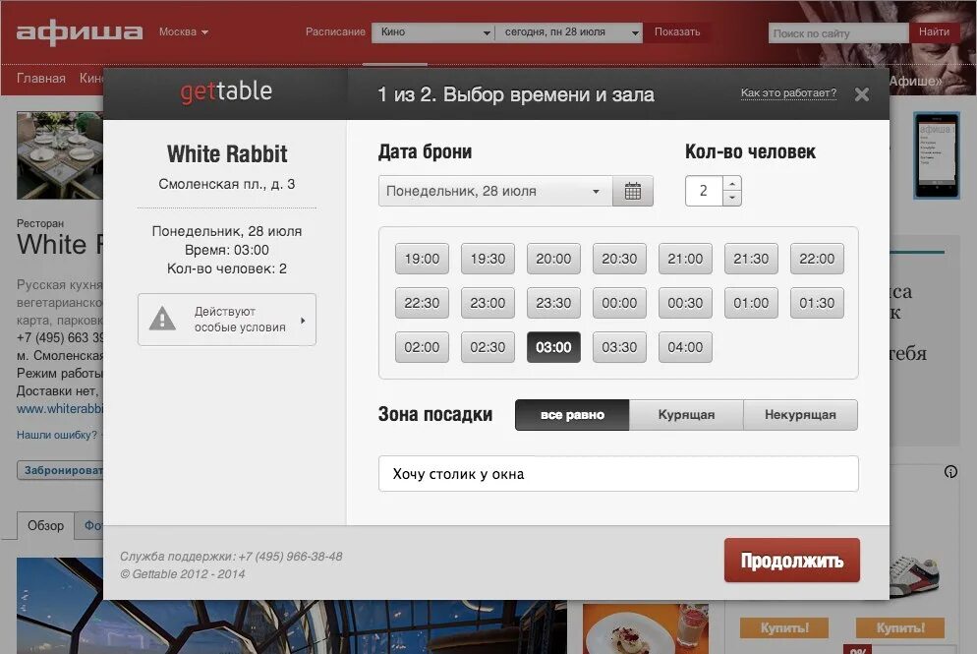Screen dimensions: 977x654
Task: Select the 01:30 time slot
Action: point(817,303)
